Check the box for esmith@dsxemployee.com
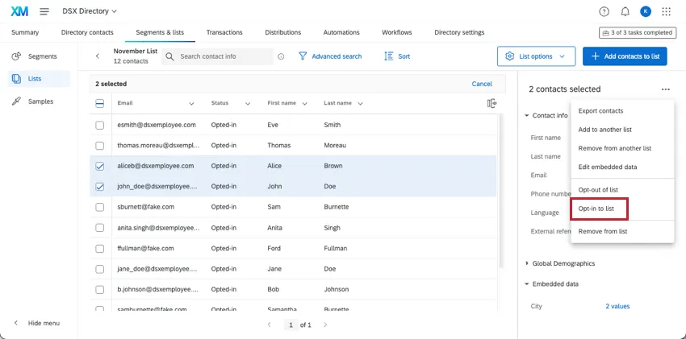686x339 pixels. click(x=100, y=125)
